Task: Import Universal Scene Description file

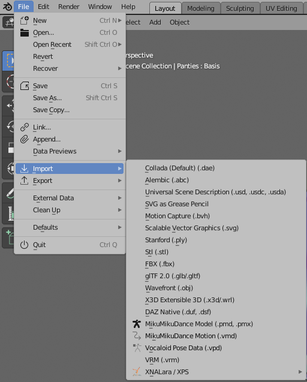Action: (x=216, y=192)
